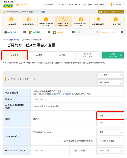Screen dimensions: 127x158
Task: Click the eo光テレビ TV icon
Action: pos(54,32)
